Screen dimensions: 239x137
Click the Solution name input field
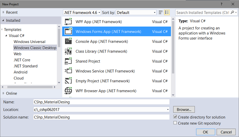tap(101, 117)
